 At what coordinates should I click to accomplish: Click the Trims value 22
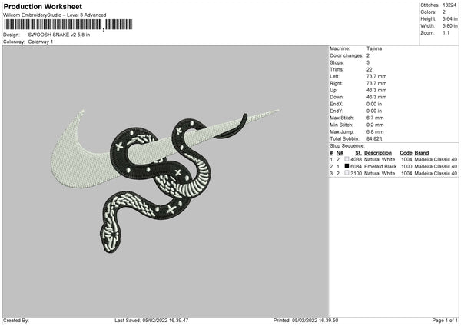click(370, 69)
